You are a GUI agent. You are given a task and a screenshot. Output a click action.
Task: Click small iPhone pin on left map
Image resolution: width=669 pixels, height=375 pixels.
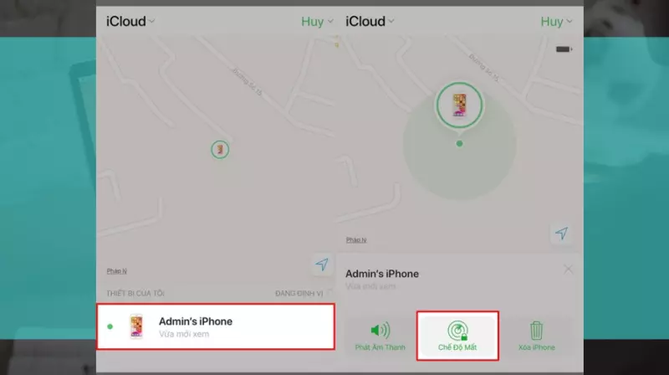(220, 150)
